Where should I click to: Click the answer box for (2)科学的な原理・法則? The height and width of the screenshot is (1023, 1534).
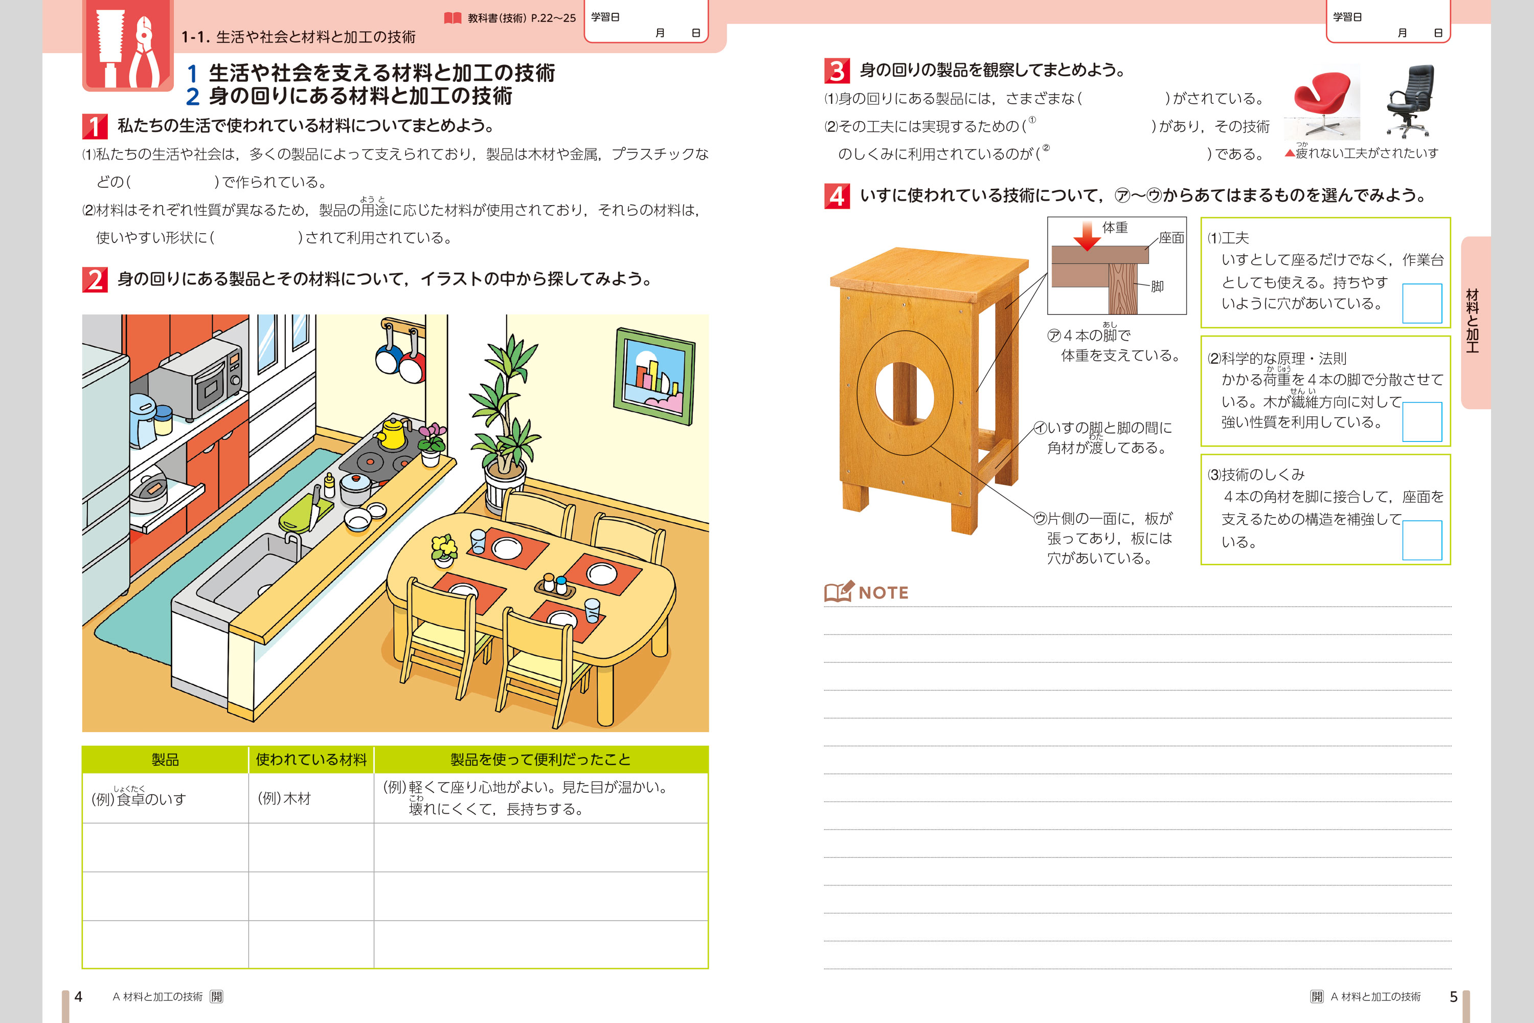coord(1422,421)
